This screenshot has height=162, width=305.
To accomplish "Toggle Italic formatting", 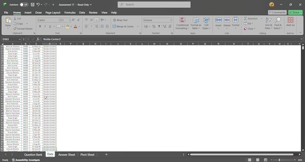I will 45,26.
